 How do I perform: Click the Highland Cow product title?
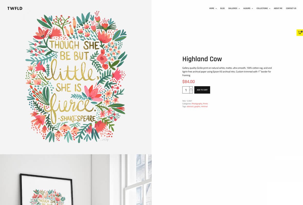202,59
